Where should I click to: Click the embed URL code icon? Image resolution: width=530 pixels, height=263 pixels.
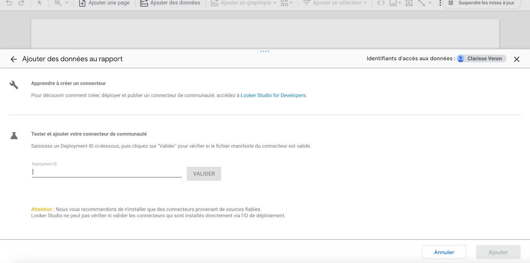point(381,3)
